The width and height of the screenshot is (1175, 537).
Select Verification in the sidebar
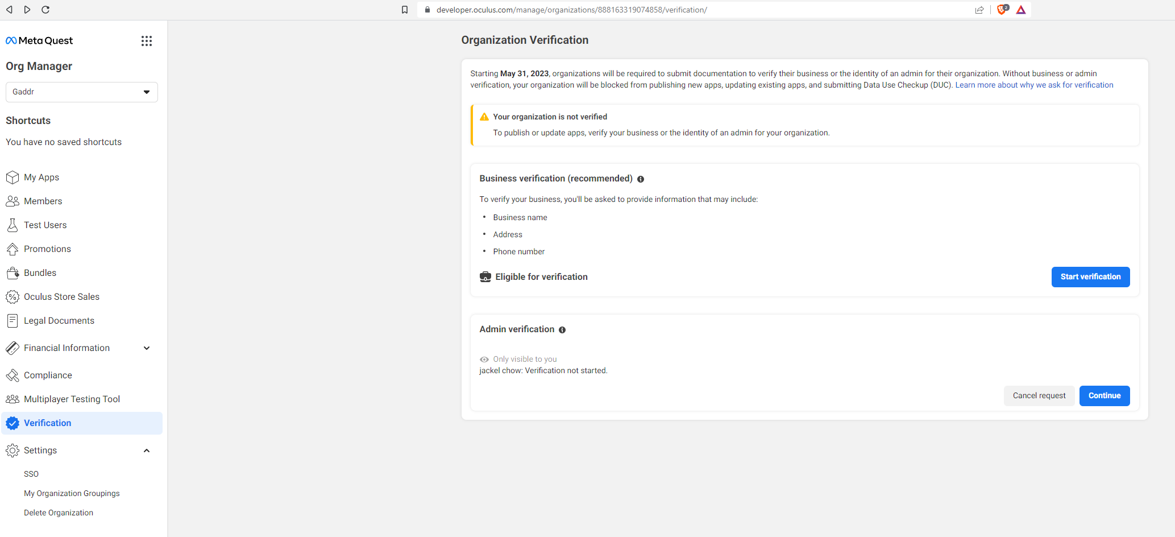[82, 423]
